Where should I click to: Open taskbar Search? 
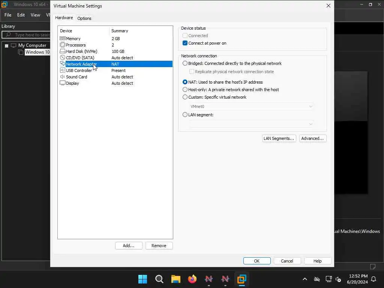[159, 279]
